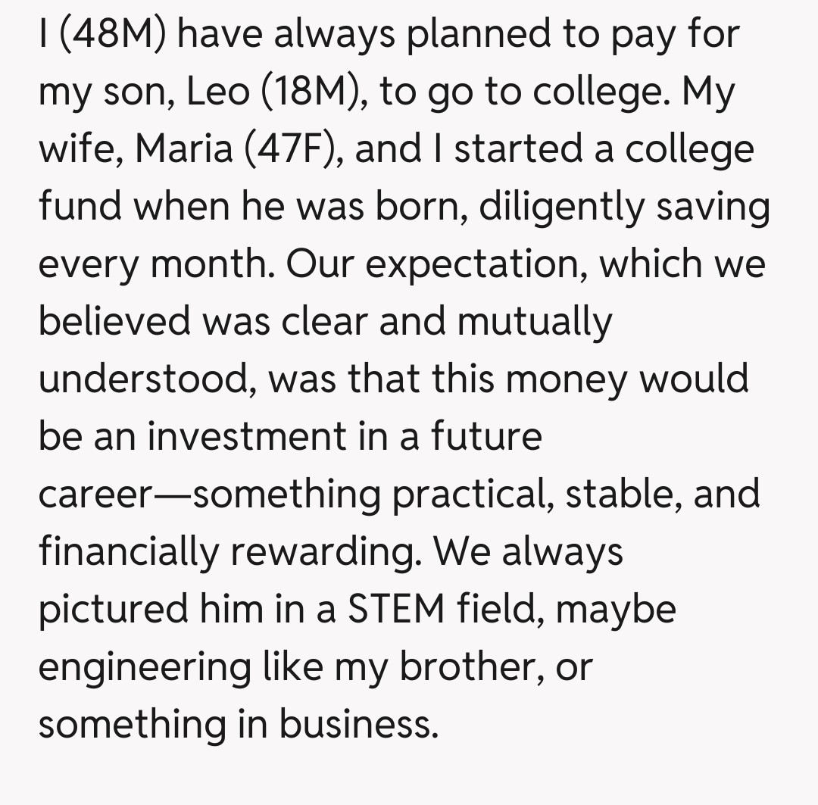Click the word "understood"

tap(143, 379)
